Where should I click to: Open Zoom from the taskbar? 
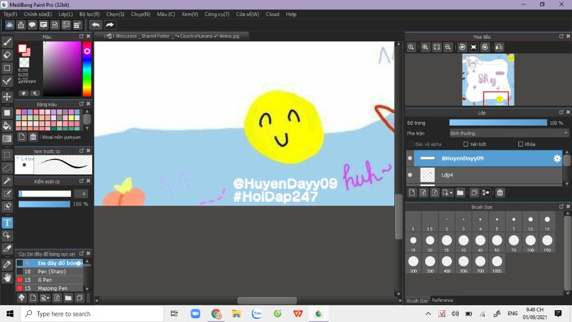point(195,314)
